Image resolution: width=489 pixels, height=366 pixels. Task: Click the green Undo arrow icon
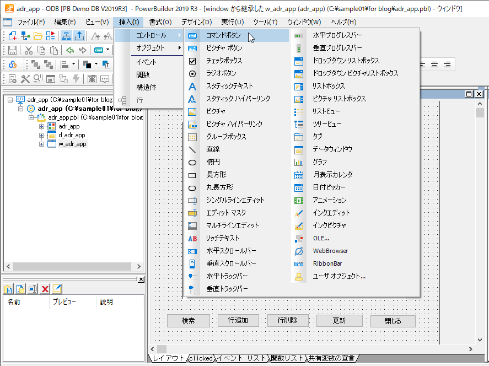[x=69, y=50]
